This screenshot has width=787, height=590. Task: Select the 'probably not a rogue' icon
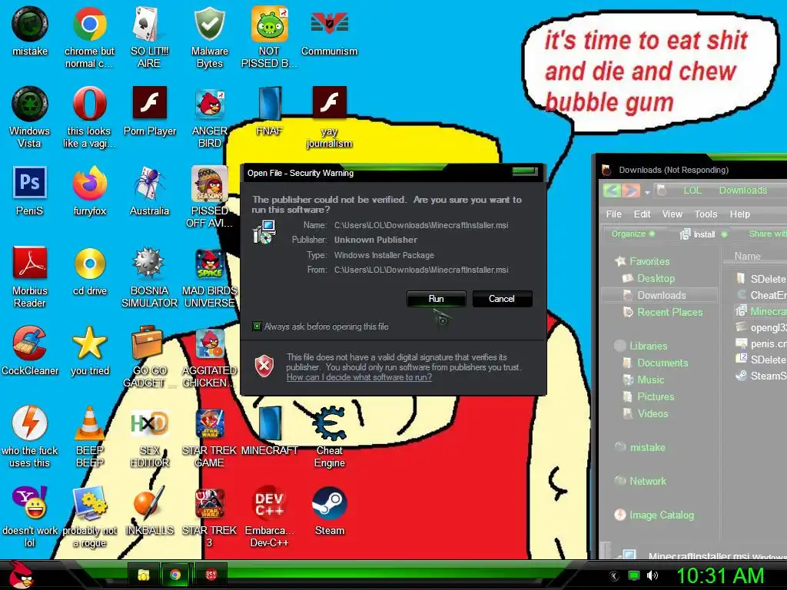pos(89,517)
